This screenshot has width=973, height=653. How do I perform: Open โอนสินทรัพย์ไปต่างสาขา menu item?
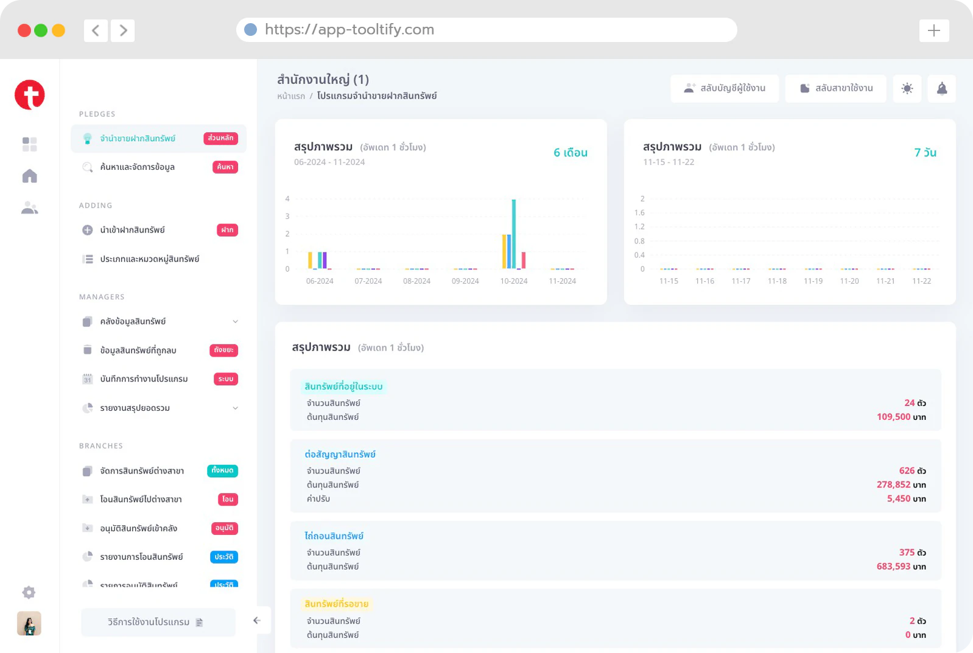coord(159,500)
